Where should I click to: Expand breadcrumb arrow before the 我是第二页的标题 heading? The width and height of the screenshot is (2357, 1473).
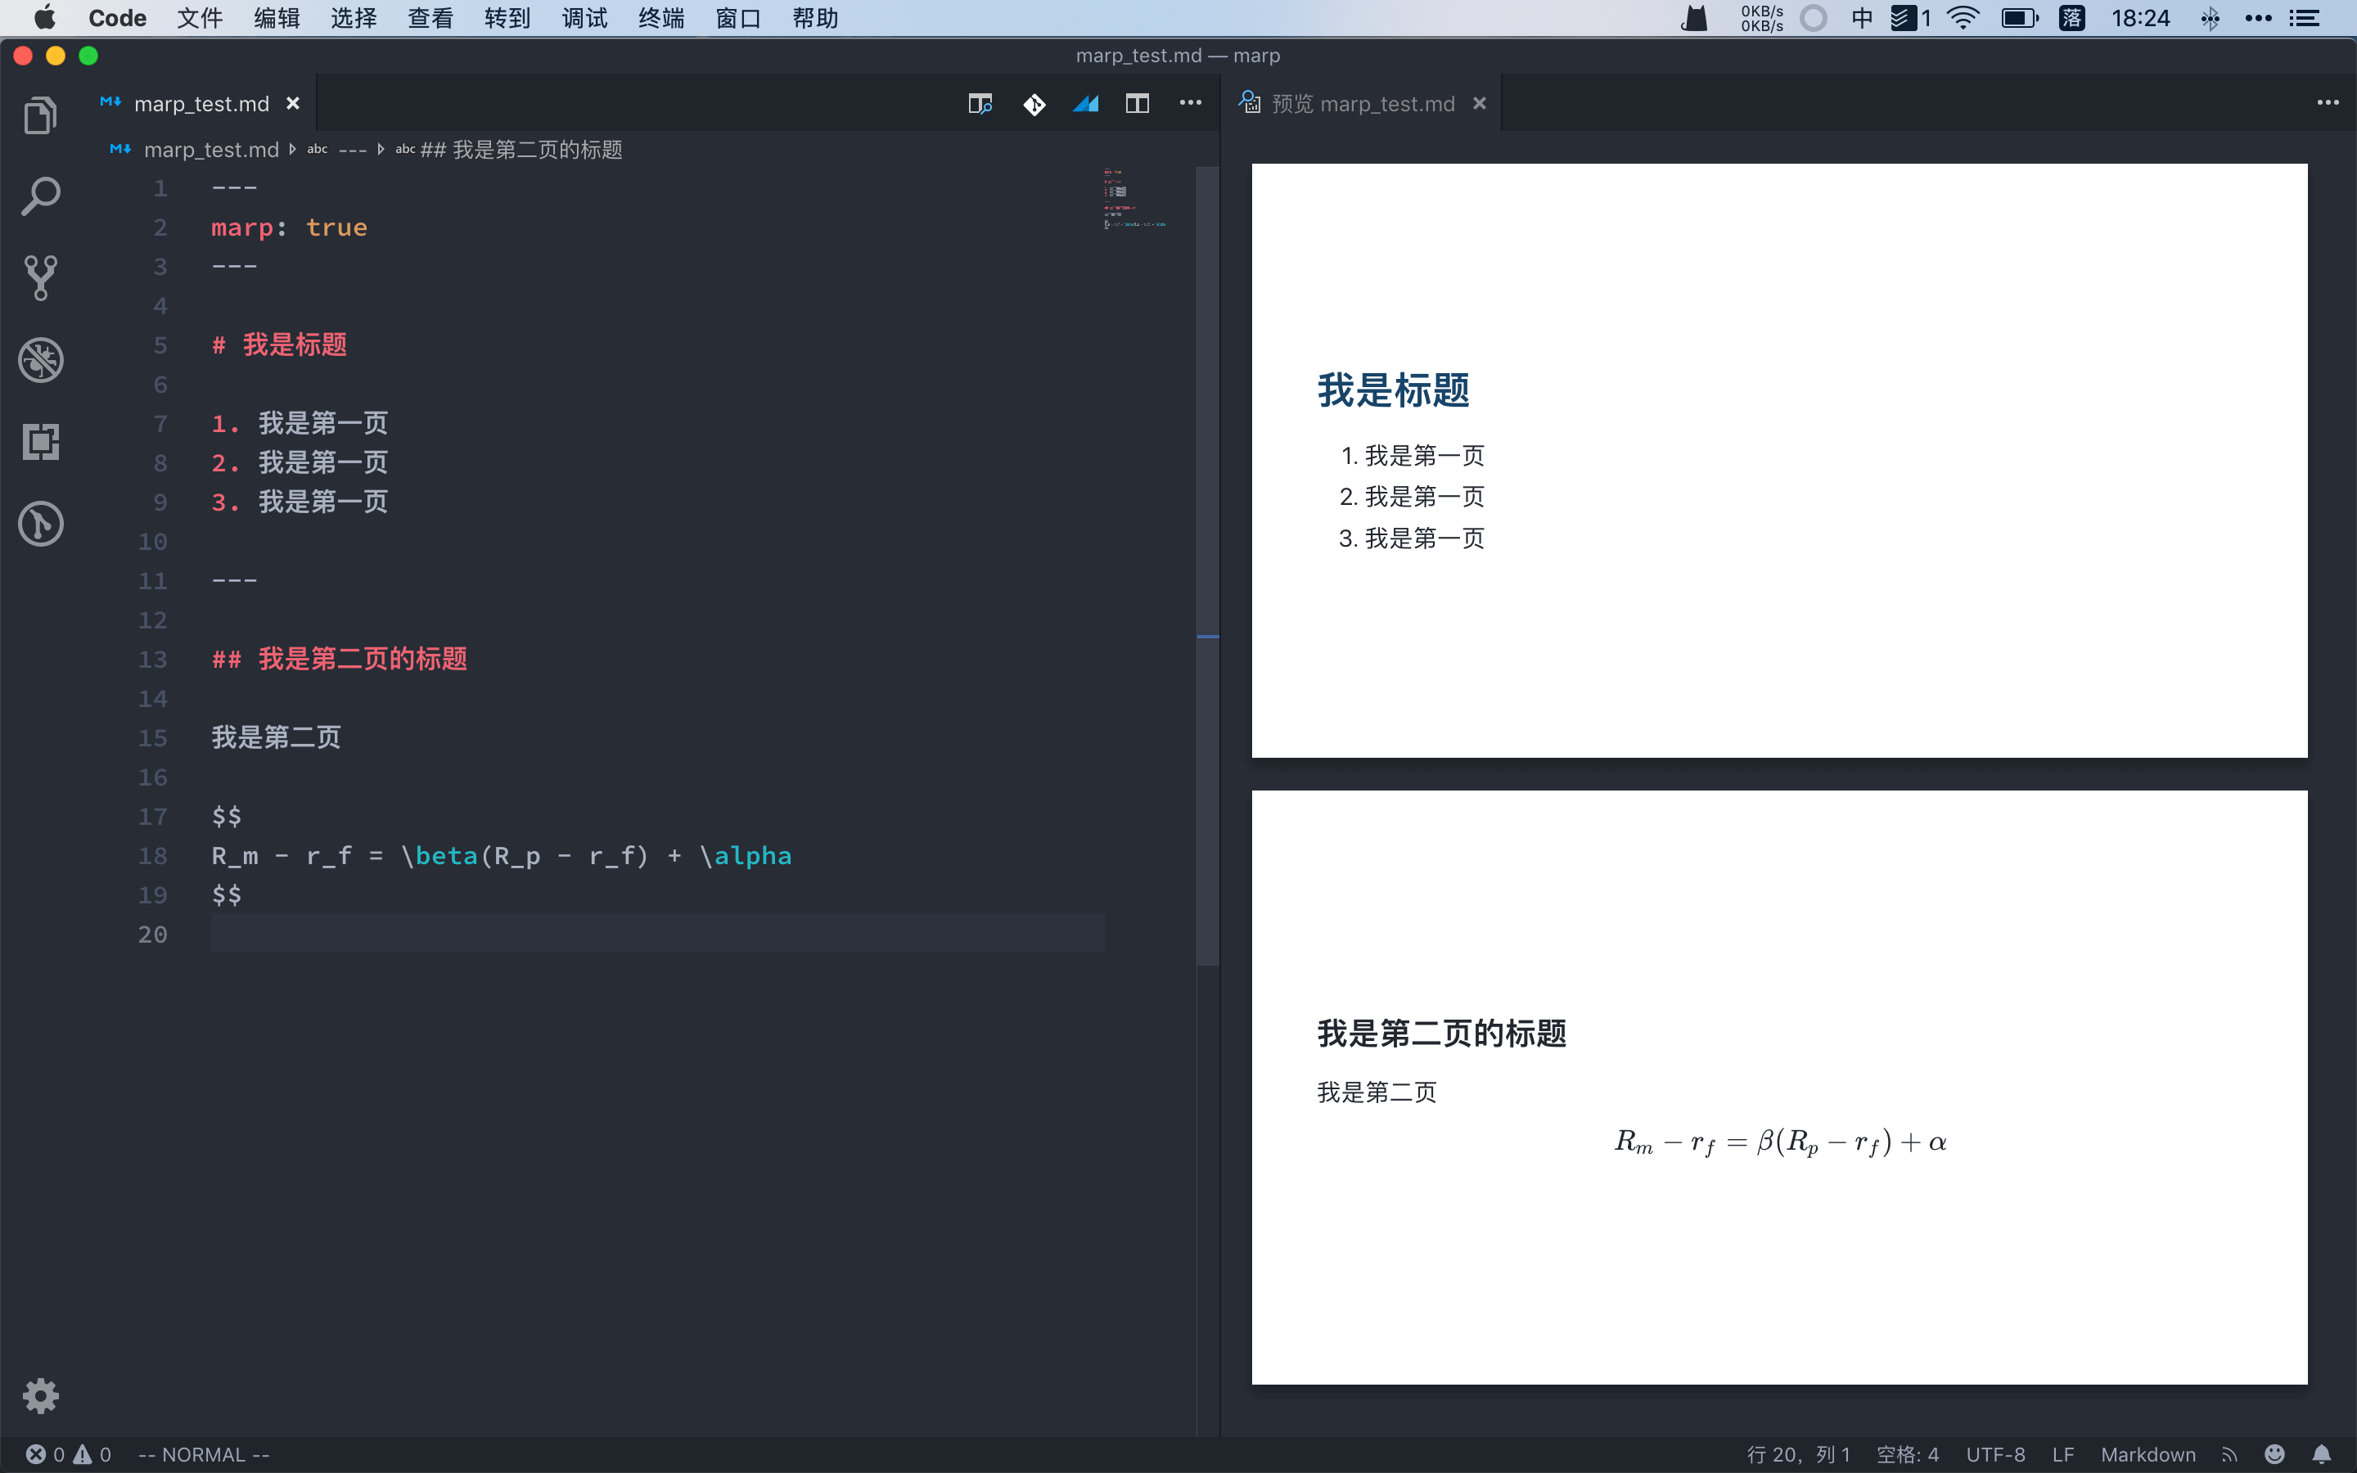click(381, 150)
